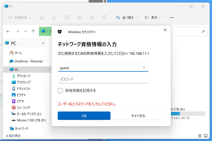Go up one folder level
Screen dimensions: 212x141
tap(33, 31)
